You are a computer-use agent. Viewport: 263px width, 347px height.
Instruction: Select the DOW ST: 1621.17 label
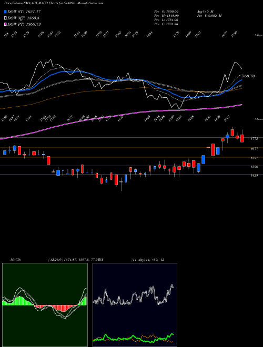(x=24, y=12)
